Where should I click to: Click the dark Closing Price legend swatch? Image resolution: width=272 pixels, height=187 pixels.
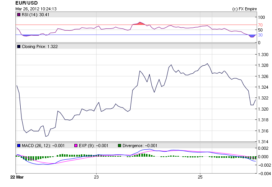click(x=19, y=46)
